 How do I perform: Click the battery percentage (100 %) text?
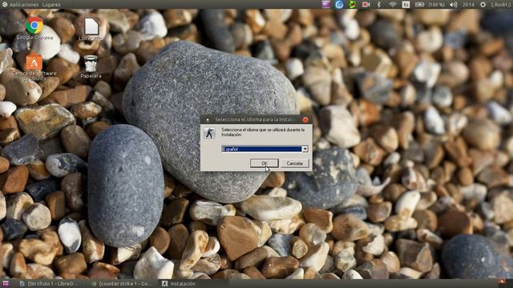[436, 5]
